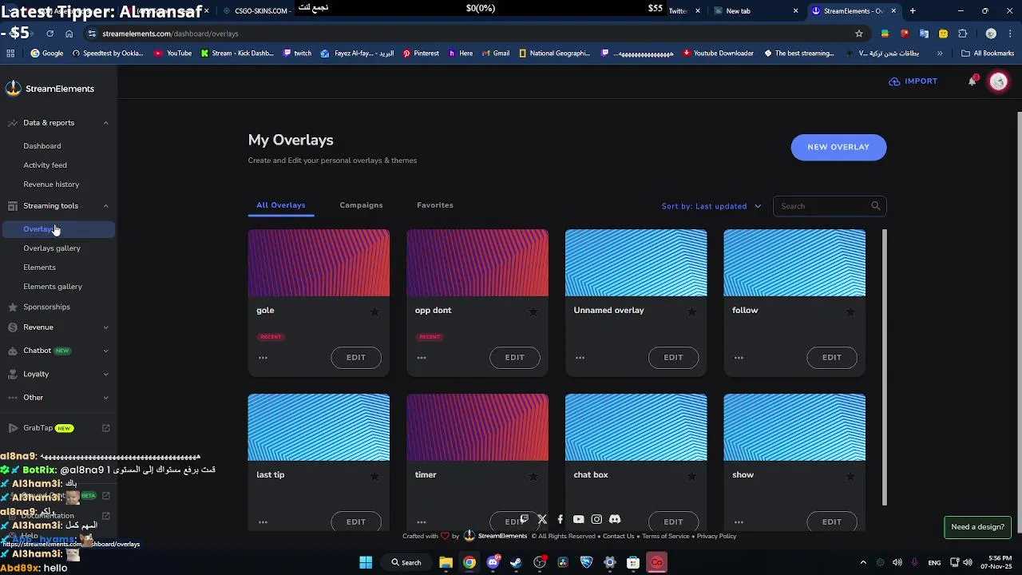This screenshot has height=575, width=1022.
Task: Favorite the opp dont overlay star
Action: tap(533, 311)
